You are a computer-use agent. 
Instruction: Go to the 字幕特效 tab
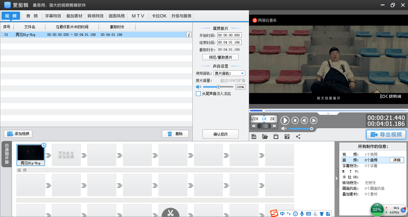pyautogui.click(x=53, y=16)
